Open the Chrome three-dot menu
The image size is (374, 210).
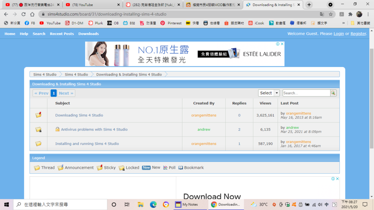click(368, 14)
